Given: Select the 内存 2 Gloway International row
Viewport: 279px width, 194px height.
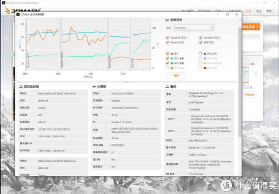Looking at the screenshot, I should coord(199,131).
